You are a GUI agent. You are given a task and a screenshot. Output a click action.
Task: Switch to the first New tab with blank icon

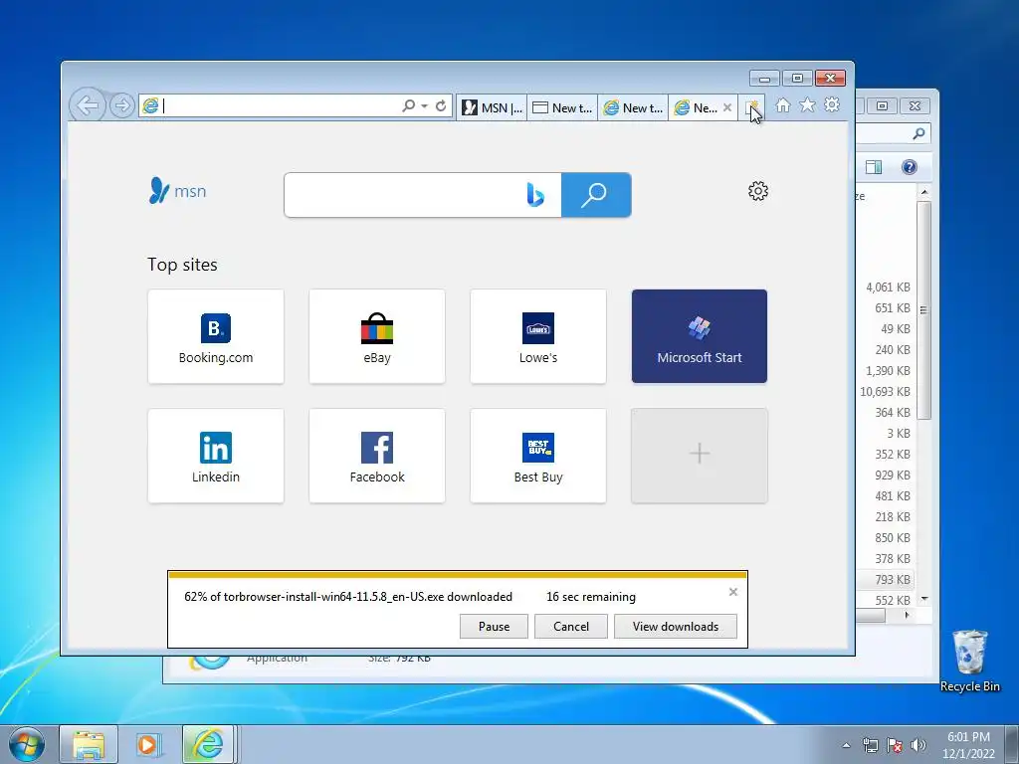tap(562, 107)
